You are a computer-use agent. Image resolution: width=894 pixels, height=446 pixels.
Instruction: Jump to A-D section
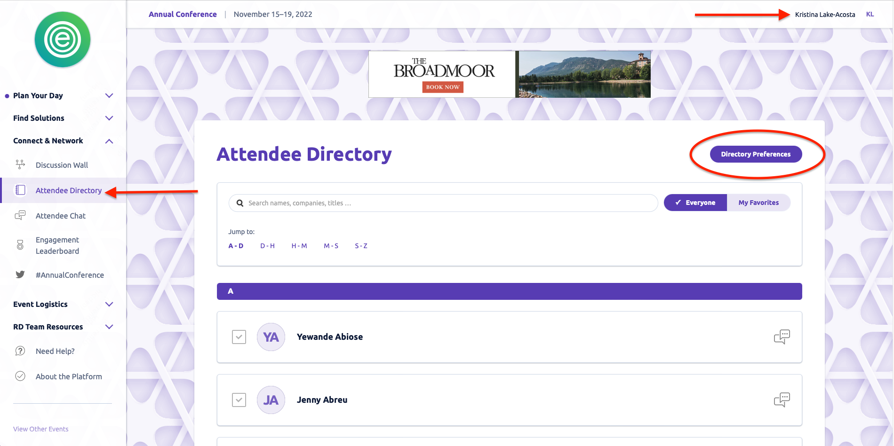[236, 246]
